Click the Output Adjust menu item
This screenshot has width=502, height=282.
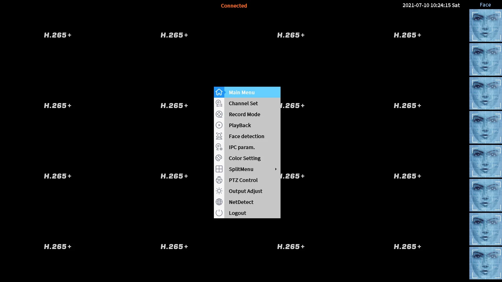click(x=246, y=191)
